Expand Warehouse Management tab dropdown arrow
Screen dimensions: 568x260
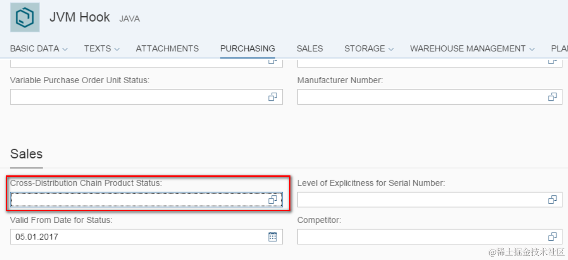pyautogui.click(x=532, y=49)
